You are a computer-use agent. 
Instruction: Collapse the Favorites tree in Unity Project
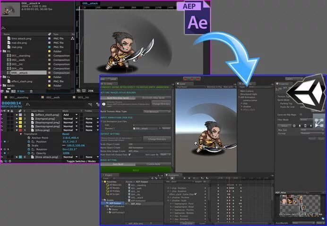coord(103,182)
